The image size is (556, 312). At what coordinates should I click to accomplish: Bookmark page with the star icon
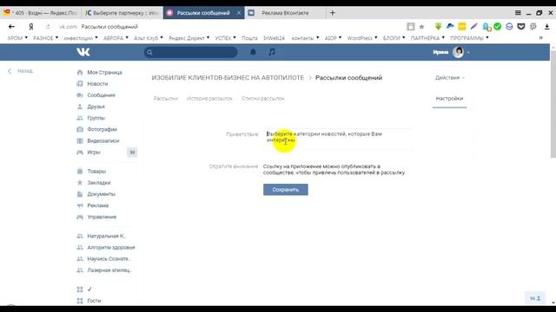tap(421, 27)
